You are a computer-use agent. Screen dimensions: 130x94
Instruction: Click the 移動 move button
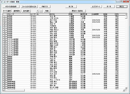tap(47, 11)
